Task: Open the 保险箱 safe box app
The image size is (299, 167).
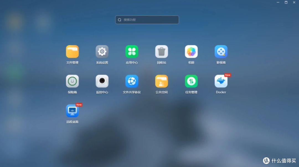Action: [x=72, y=81]
